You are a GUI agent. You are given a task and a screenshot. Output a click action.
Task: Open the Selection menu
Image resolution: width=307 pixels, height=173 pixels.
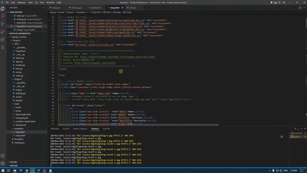pyautogui.click(x=21, y=2)
